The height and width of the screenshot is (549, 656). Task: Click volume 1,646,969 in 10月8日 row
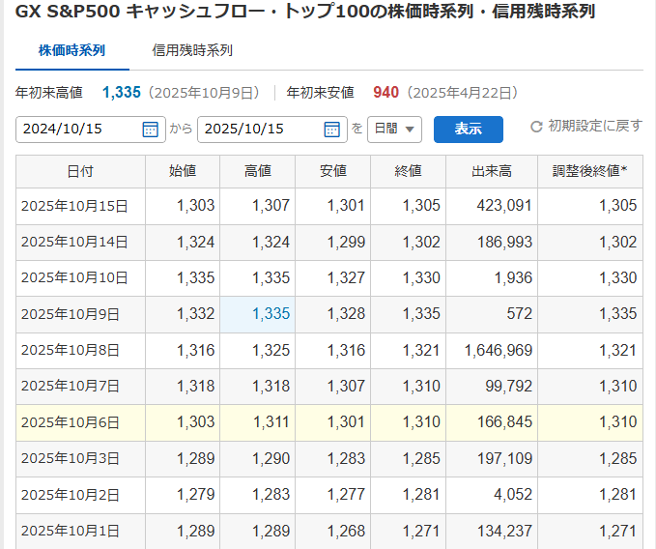(498, 350)
